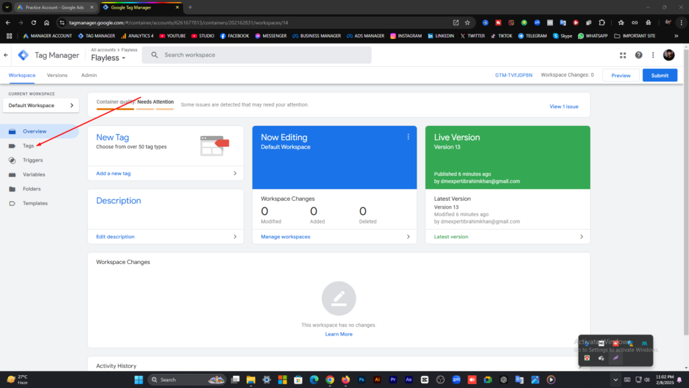Open the Google account profile avatar

[669, 55]
